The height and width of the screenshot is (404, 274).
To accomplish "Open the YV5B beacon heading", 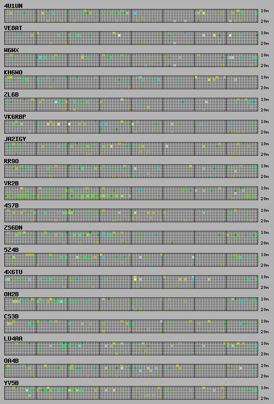I will 11,383.
